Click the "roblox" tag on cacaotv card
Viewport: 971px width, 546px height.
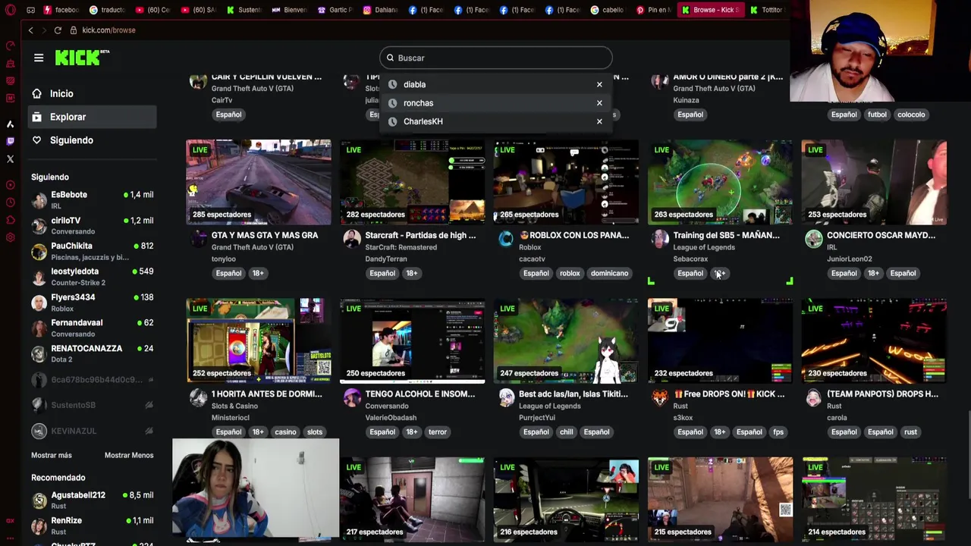tap(570, 273)
